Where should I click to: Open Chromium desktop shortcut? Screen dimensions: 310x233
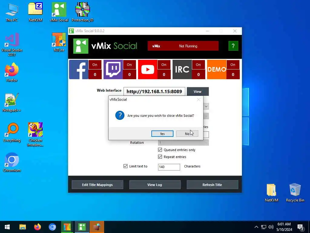pos(12,163)
